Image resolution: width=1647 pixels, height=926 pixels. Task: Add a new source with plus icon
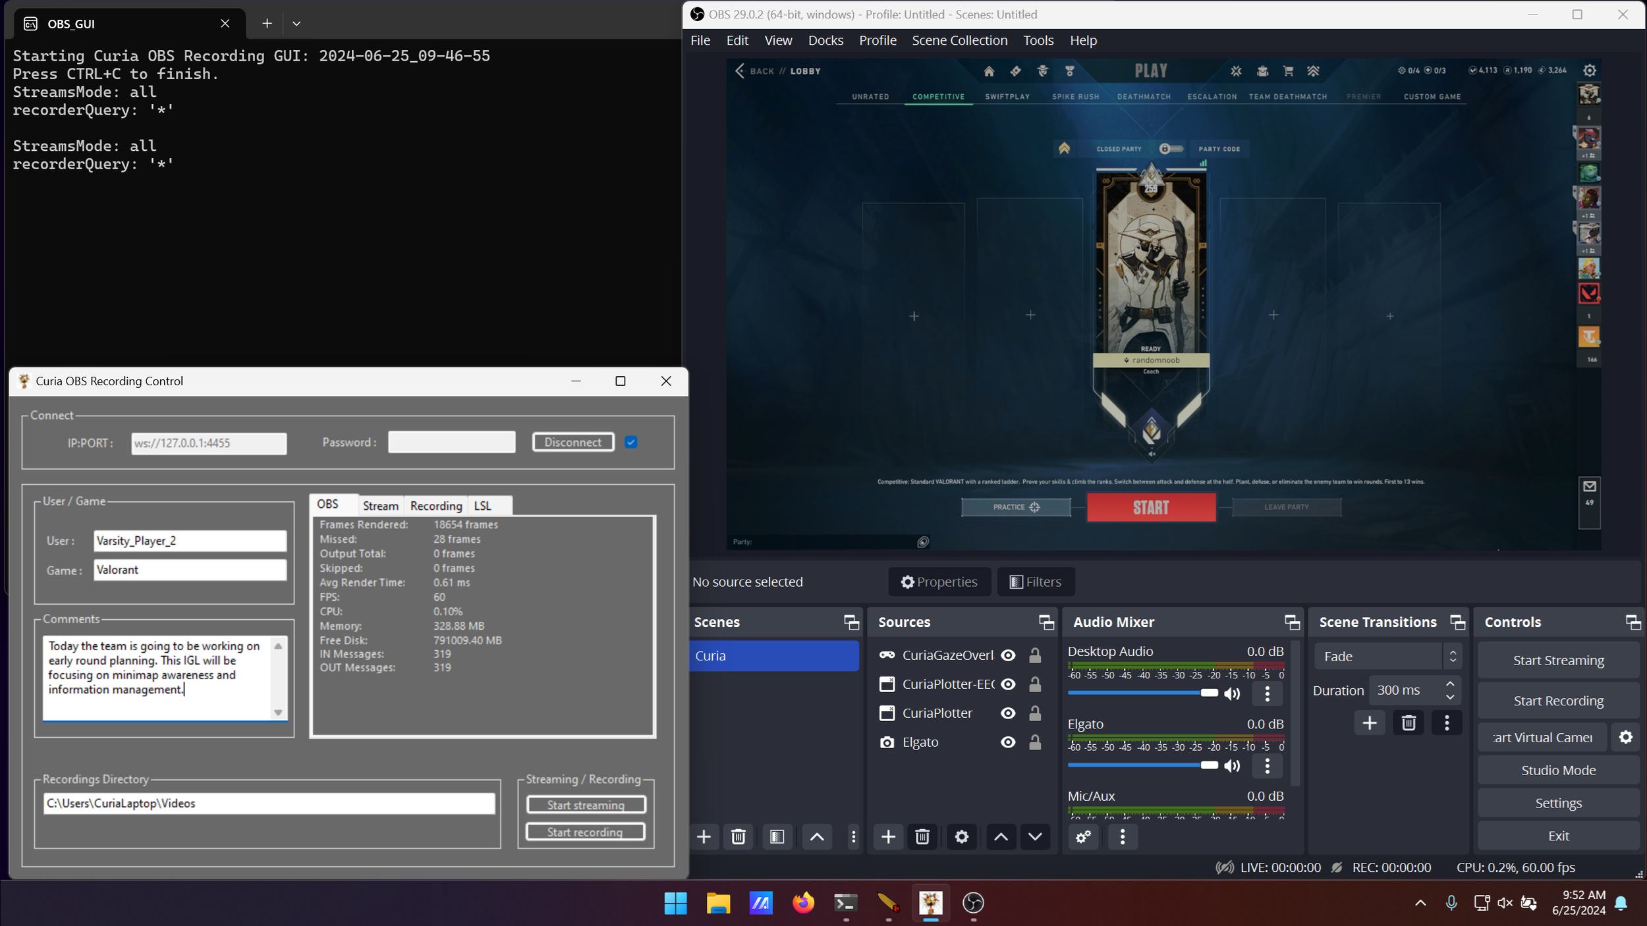click(888, 836)
